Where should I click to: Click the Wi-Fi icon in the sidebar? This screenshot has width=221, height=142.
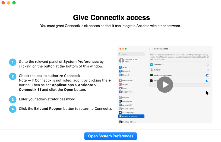120,67
